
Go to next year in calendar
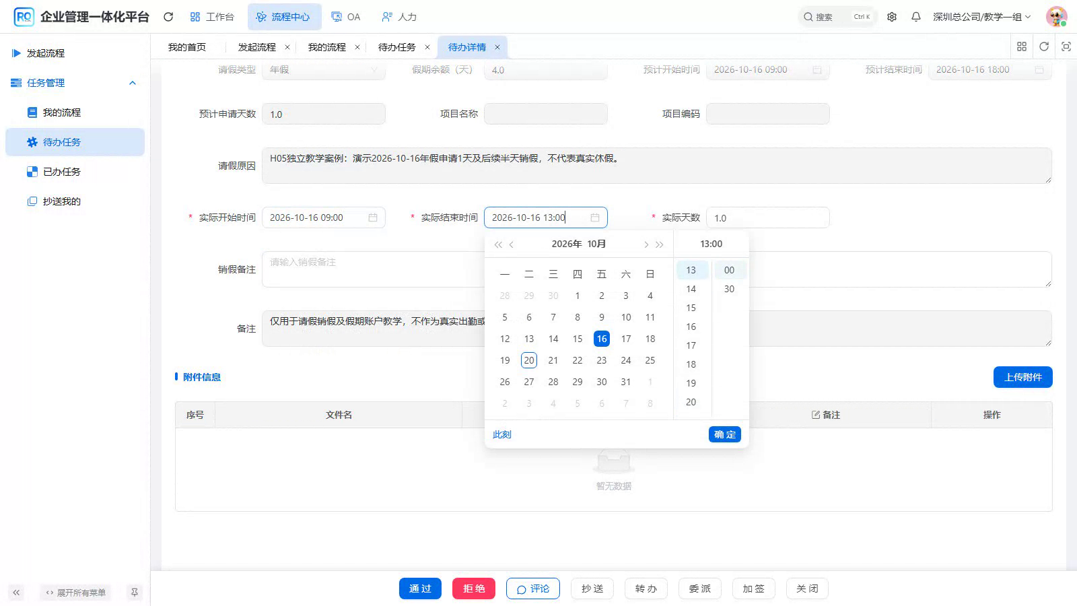pos(660,244)
